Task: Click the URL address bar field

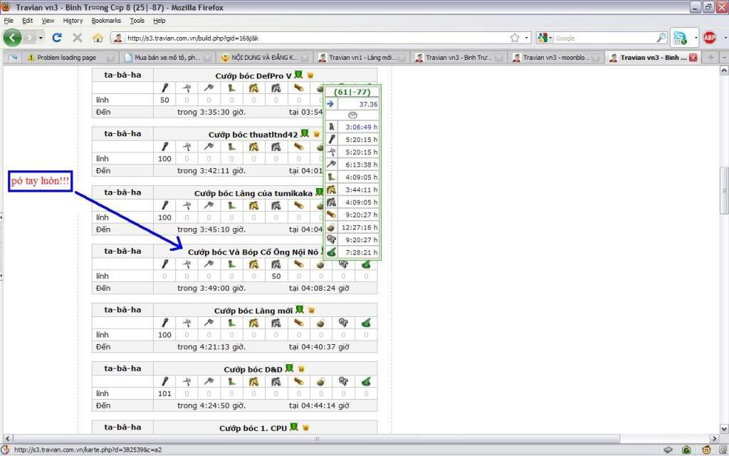Action: coord(316,38)
